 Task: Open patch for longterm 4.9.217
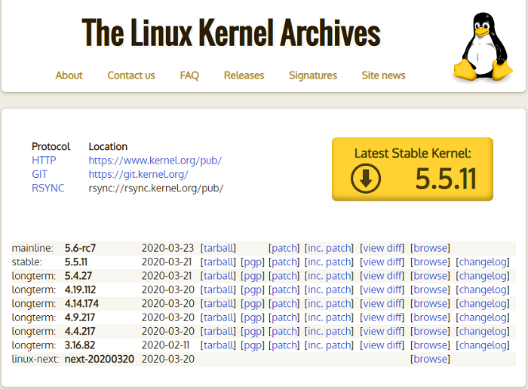click(284, 317)
